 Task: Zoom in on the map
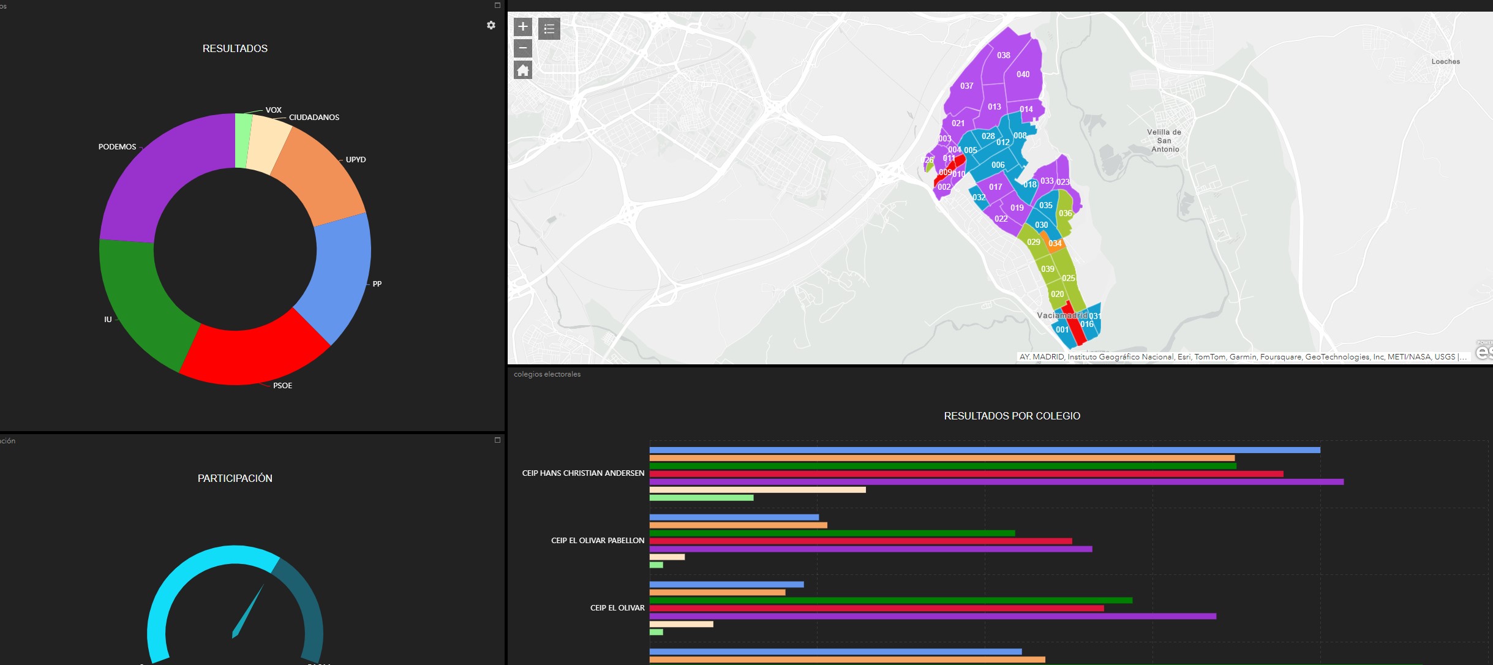pyautogui.click(x=523, y=26)
